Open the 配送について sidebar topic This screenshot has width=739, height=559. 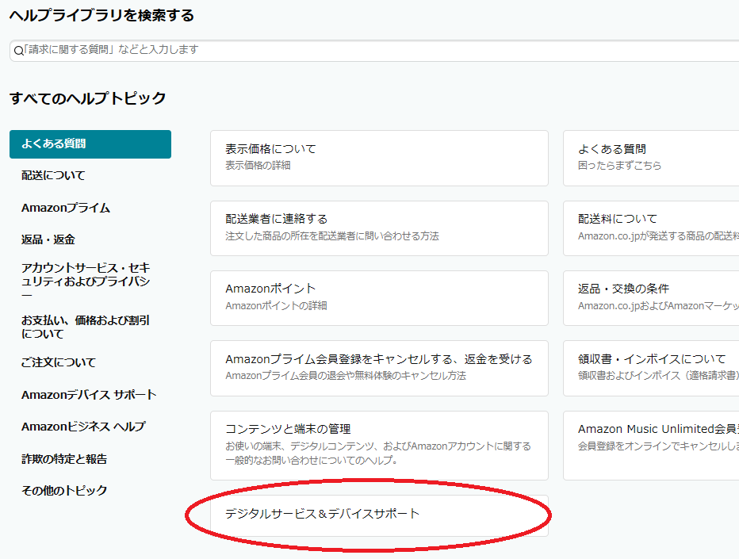point(53,176)
